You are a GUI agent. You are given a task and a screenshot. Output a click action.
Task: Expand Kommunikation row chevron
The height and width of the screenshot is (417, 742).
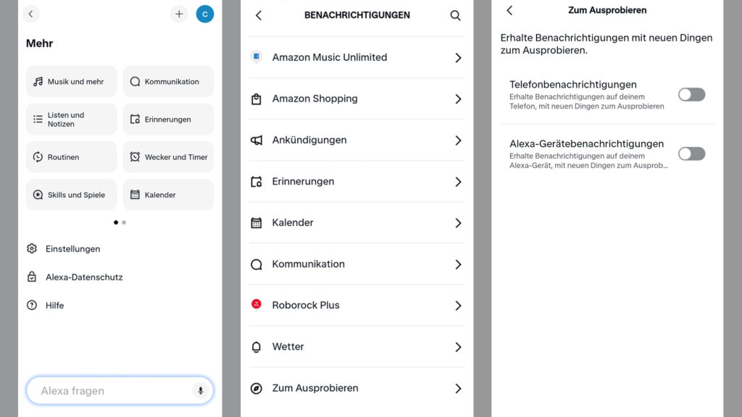(458, 264)
